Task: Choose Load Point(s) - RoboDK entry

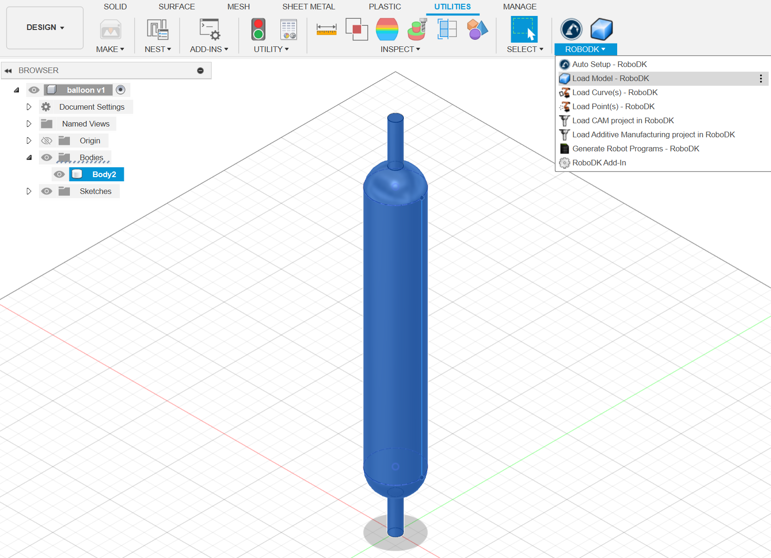Action: (x=663, y=107)
